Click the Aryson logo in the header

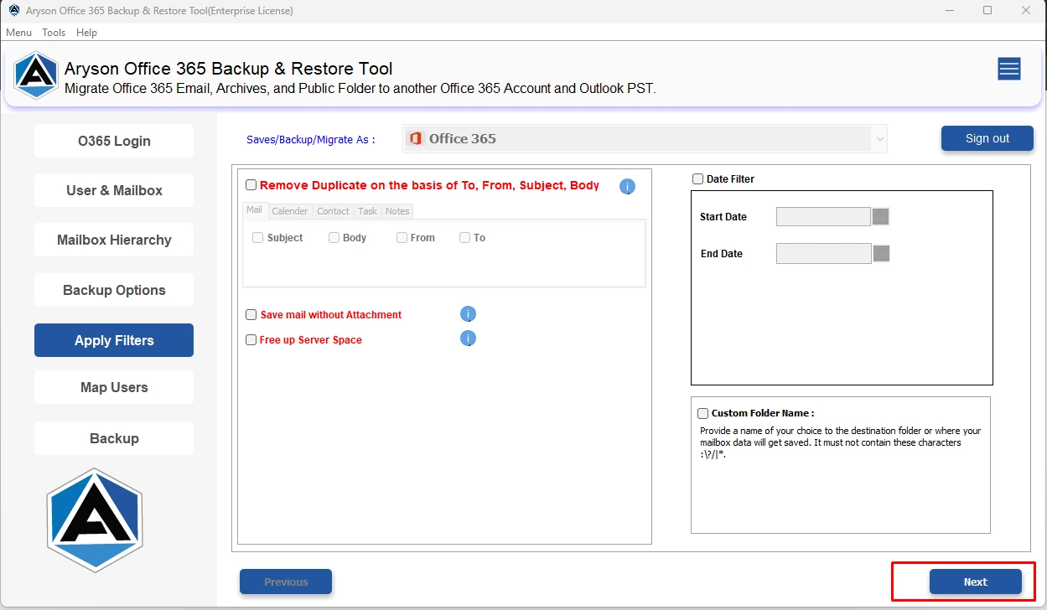click(x=36, y=76)
